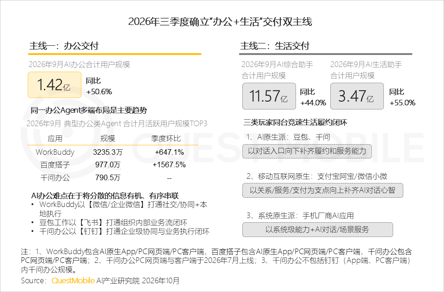Viewport: 444px width, 292px height.
Task: Select the 1.42亿 value box
Action: click(x=55, y=85)
